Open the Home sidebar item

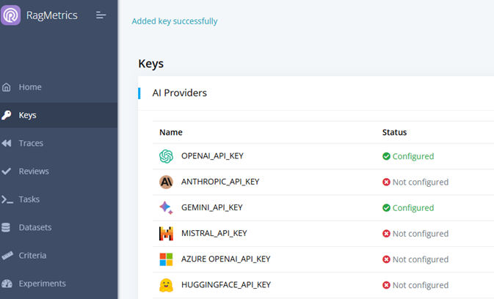tap(29, 87)
